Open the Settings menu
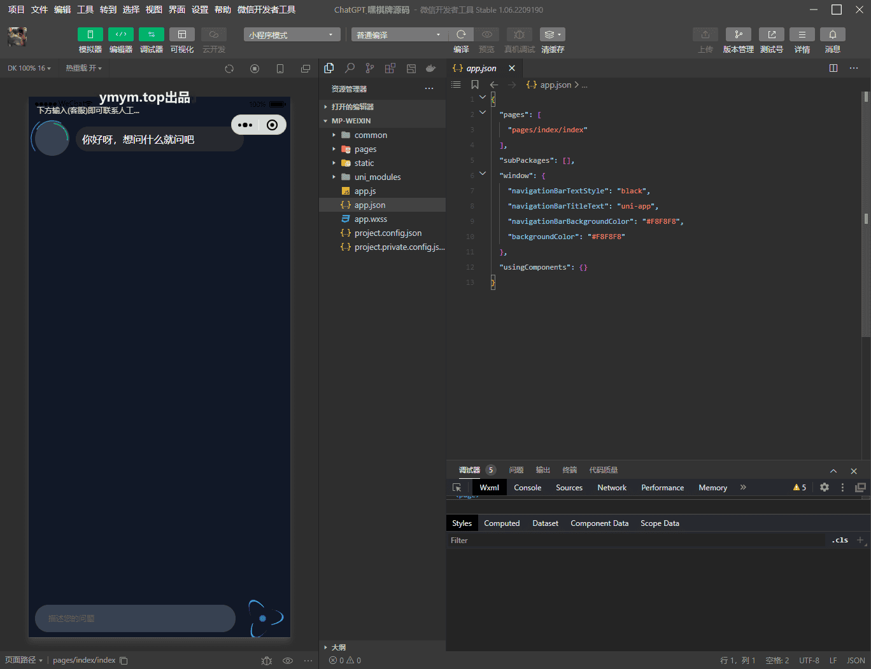 pos(200,10)
